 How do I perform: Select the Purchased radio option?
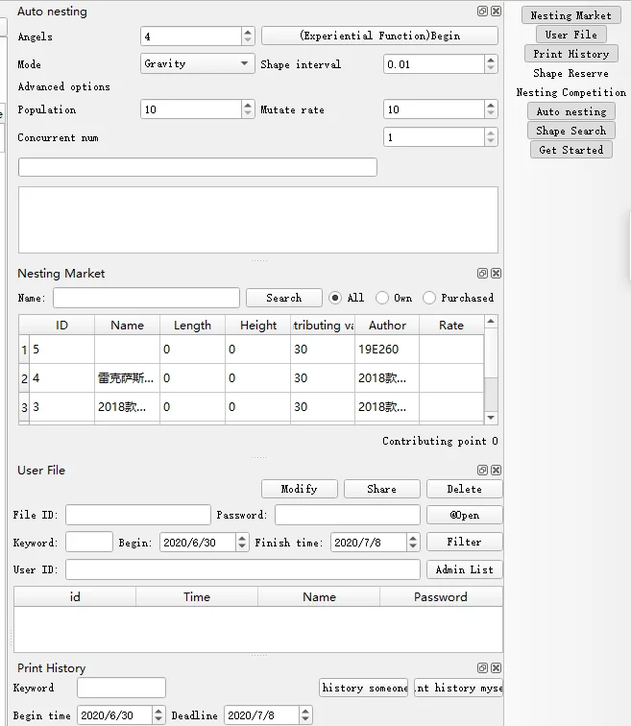point(429,298)
